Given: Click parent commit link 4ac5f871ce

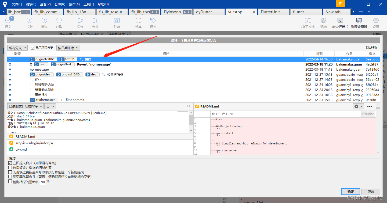Looking at the screenshot, I should [26, 116].
